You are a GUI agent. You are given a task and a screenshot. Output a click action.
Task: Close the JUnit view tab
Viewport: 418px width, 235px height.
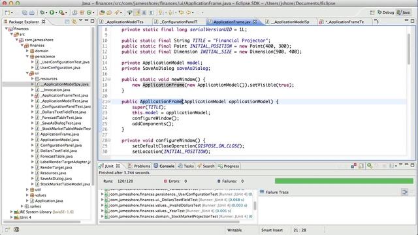118,166
